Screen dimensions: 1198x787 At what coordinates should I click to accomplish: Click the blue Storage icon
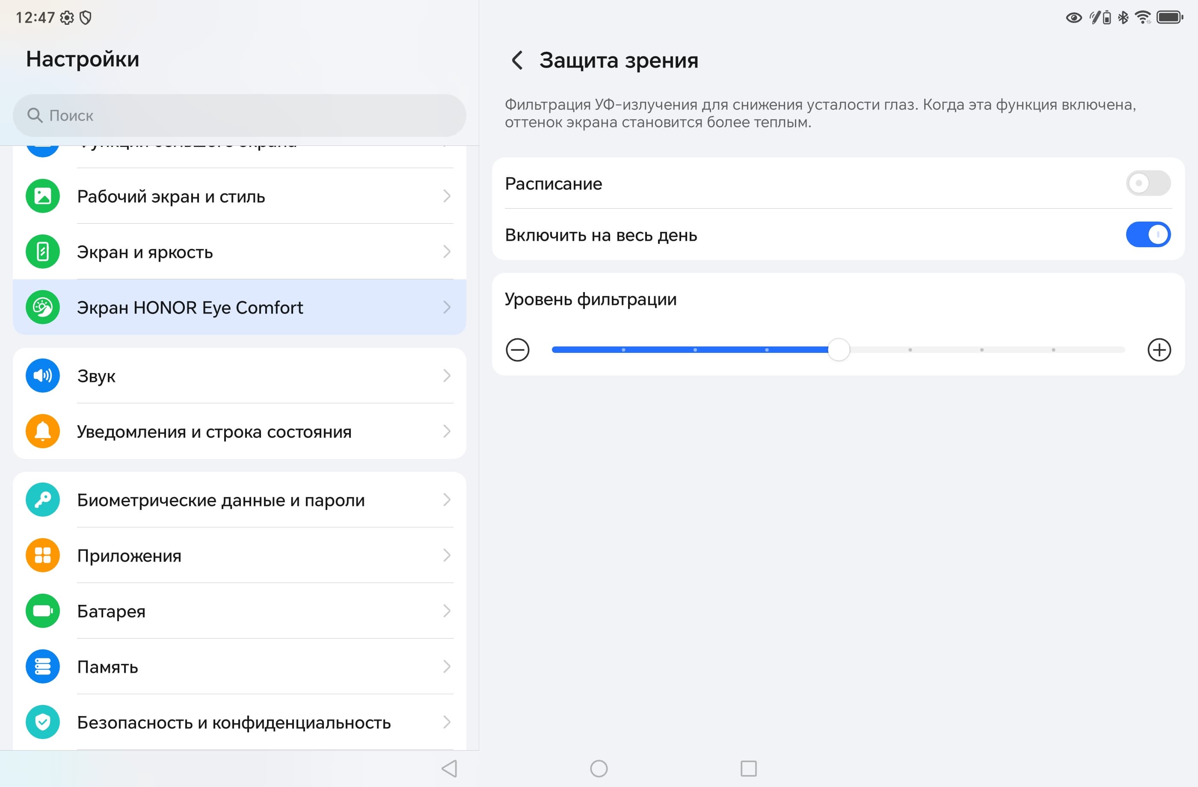point(43,666)
